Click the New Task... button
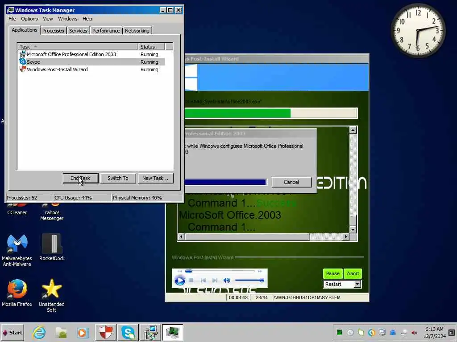457x342 pixels. (x=155, y=178)
